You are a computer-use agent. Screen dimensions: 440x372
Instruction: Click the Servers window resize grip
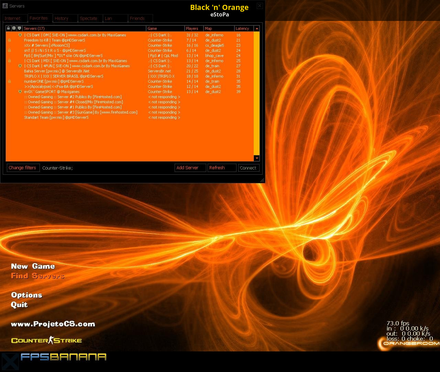click(262, 180)
